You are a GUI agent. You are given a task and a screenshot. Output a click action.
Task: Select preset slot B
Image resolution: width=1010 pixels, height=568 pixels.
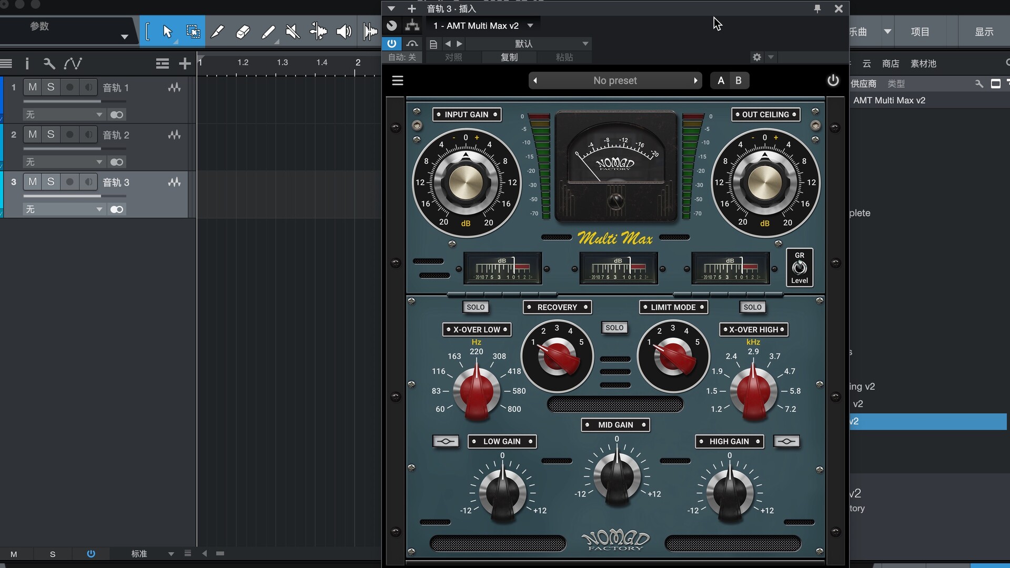(739, 80)
